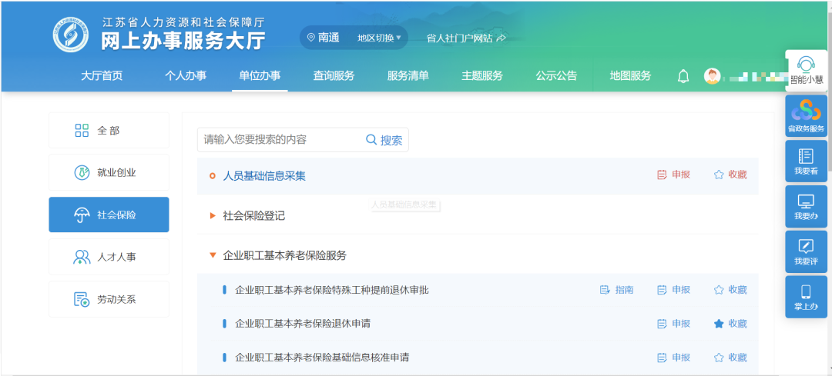Viewport: 832px width, 376px height.
Task: Open 我要评 side panel button
Action: (x=806, y=251)
